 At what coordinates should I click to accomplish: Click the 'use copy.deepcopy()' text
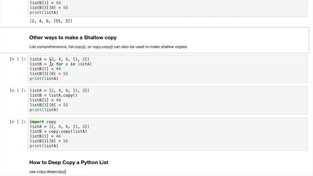(x=48, y=172)
